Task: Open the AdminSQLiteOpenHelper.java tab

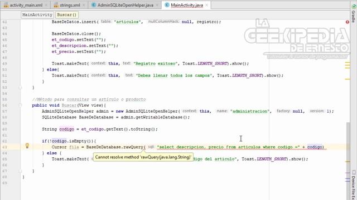Action: [125, 5]
